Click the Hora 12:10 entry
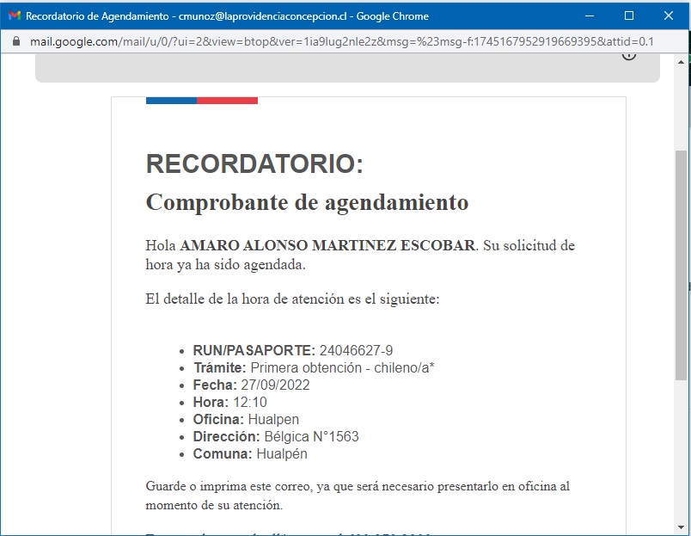This screenshot has height=536, width=691. pos(229,402)
